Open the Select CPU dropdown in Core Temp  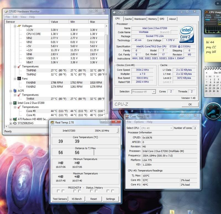point(157,128)
